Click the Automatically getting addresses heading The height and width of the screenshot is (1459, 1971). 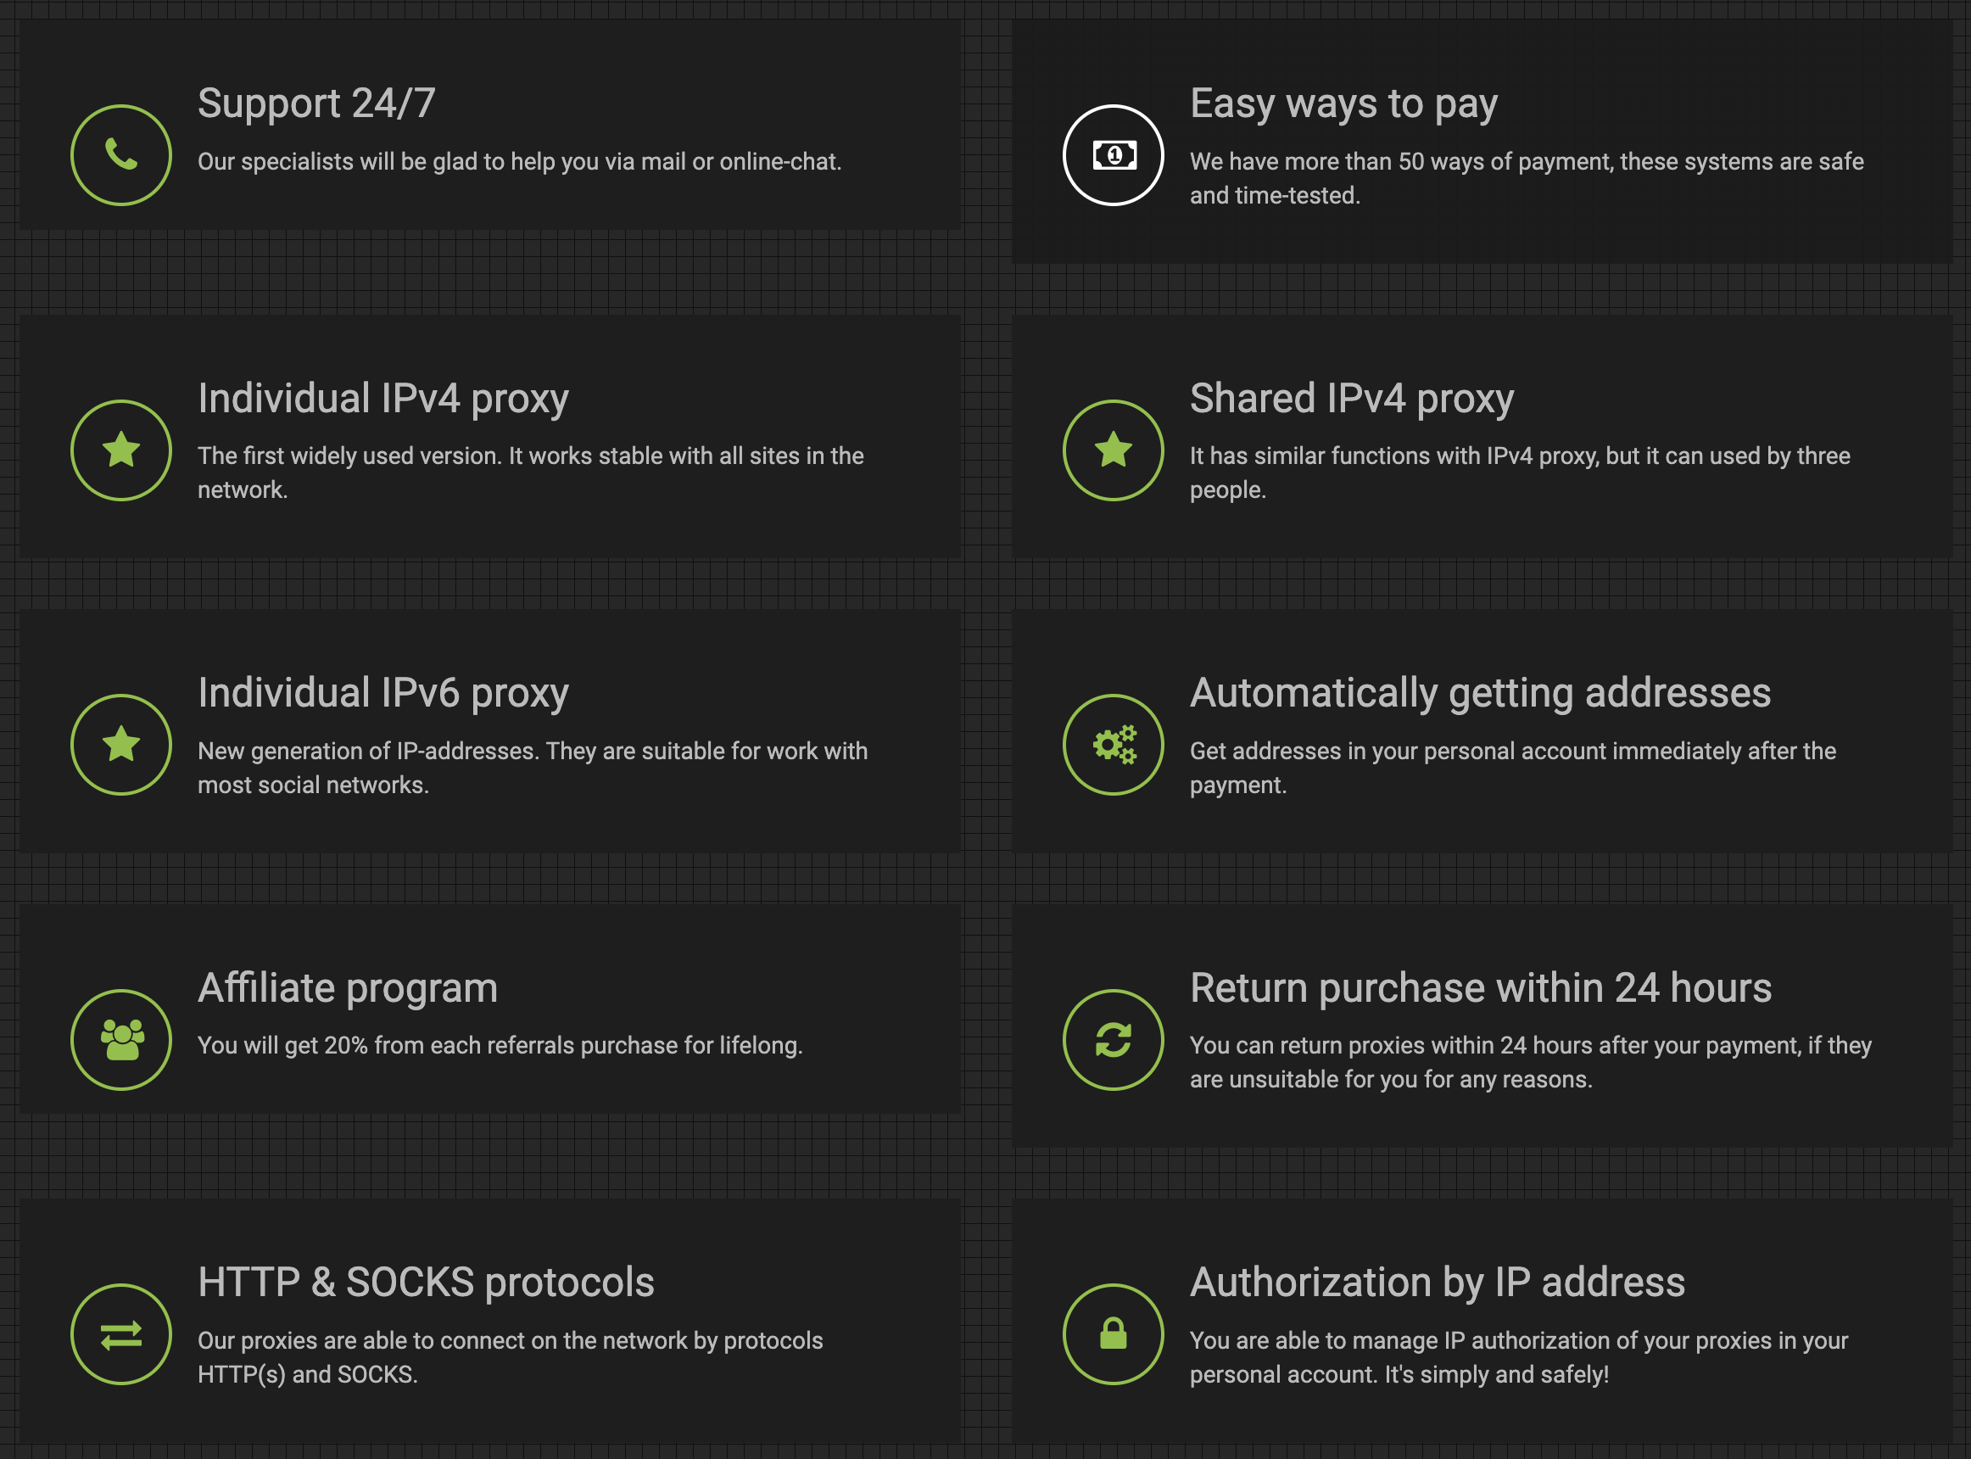pyautogui.click(x=1480, y=693)
